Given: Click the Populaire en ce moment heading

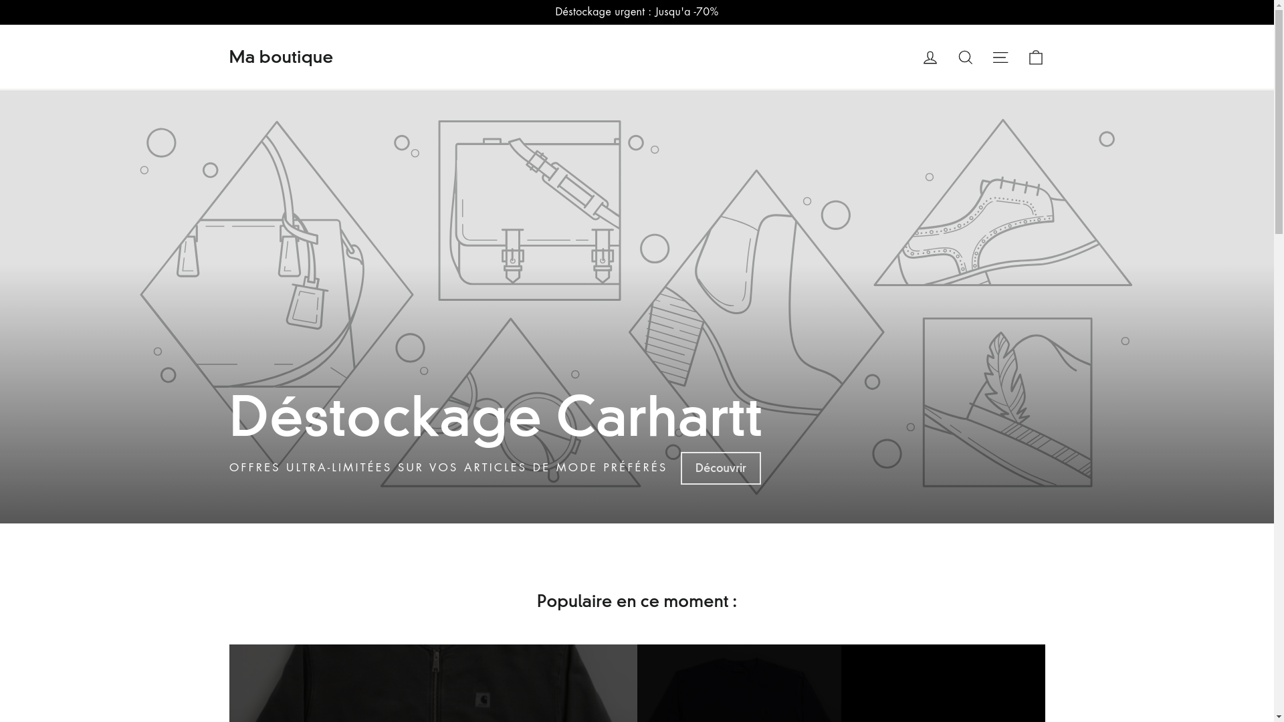Looking at the screenshot, I should tap(637, 601).
